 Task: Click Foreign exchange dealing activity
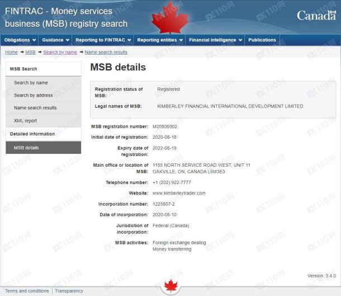click(x=179, y=242)
